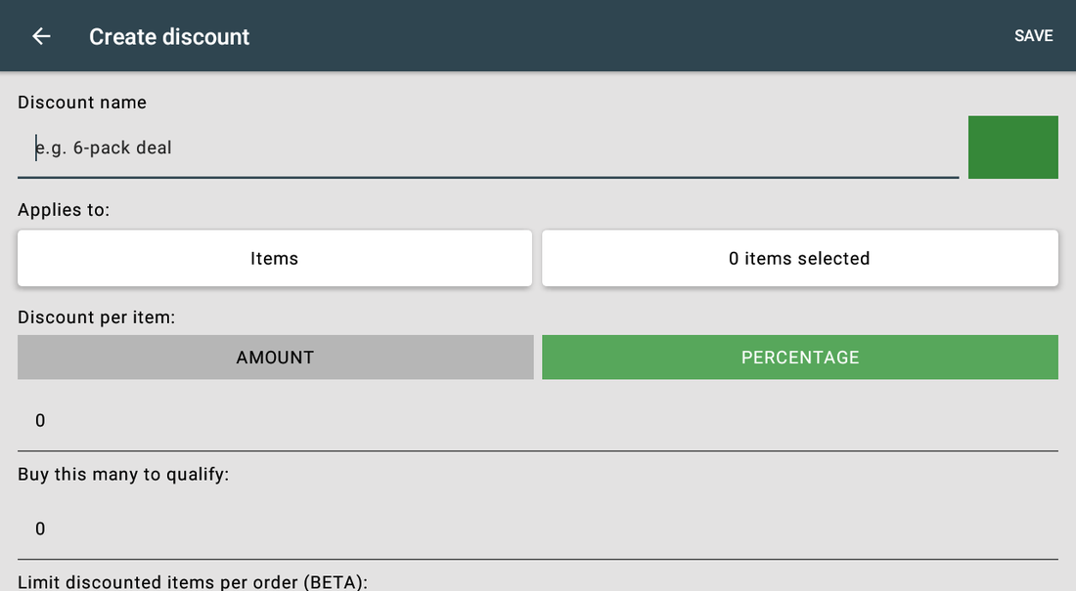Edit the discount per item value field
The image size is (1076, 591).
tap(538, 420)
